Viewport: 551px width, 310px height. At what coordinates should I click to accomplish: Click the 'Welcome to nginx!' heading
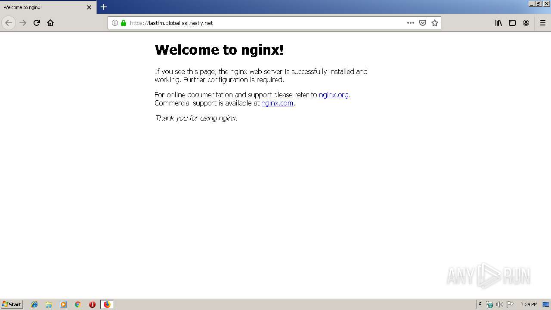click(219, 50)
